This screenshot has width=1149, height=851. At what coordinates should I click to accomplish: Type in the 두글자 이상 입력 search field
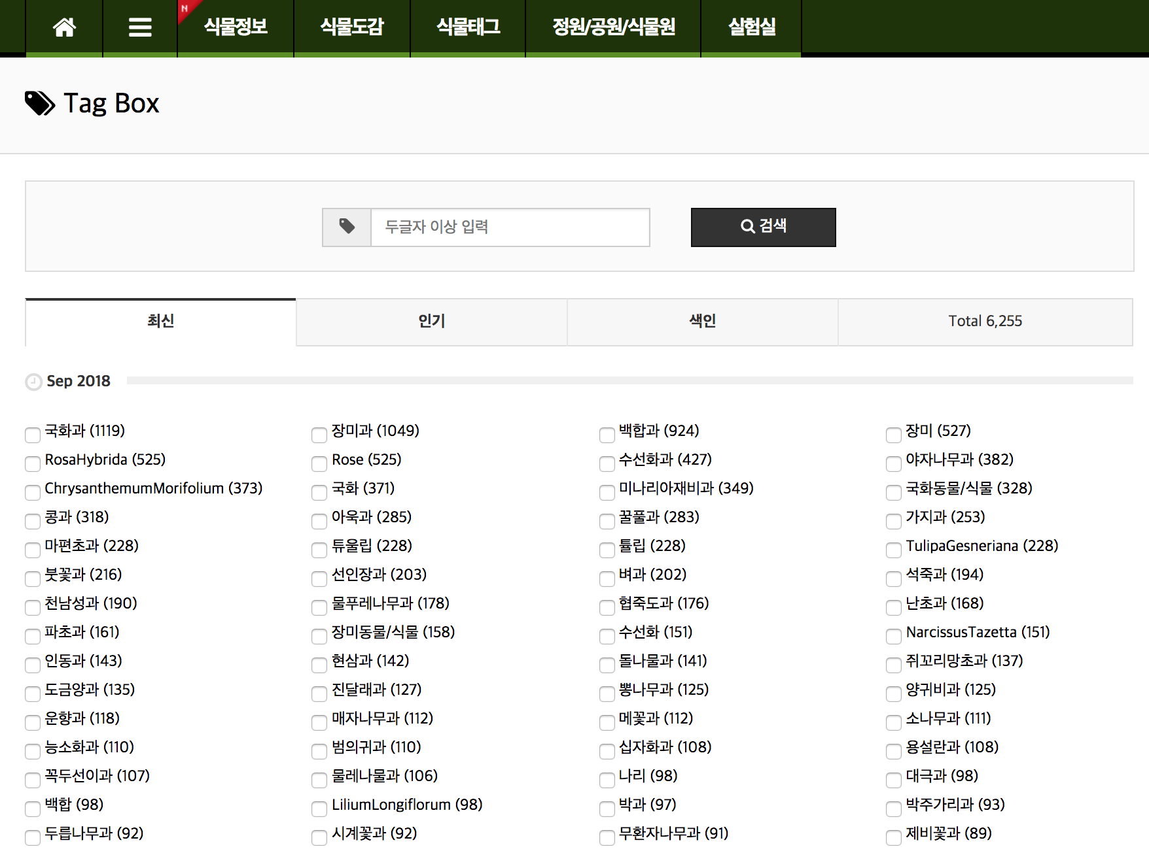[x=510, y=227]
